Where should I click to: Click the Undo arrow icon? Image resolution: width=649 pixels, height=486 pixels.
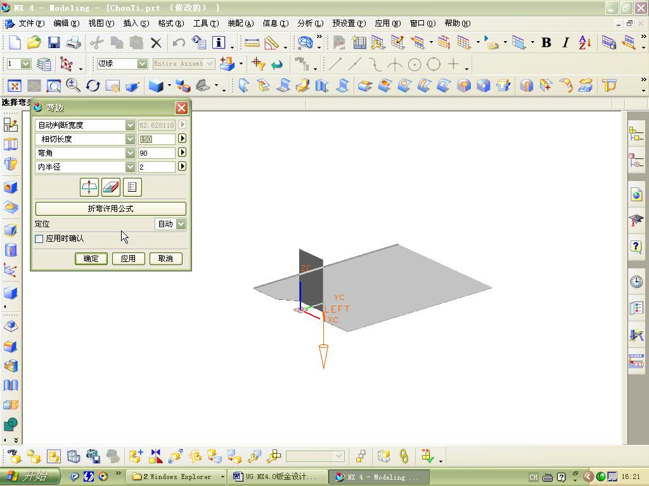(180, 43)
